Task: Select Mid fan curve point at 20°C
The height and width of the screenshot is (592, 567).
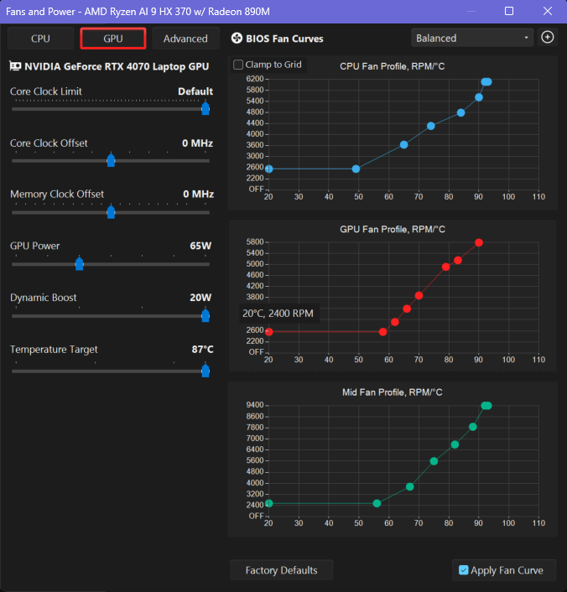Action: tap(268, 503)
